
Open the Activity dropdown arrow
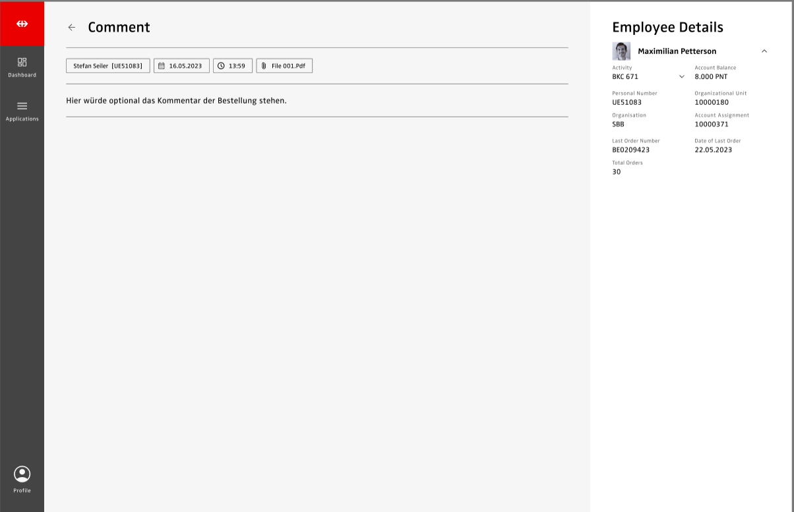coord(682,77)
